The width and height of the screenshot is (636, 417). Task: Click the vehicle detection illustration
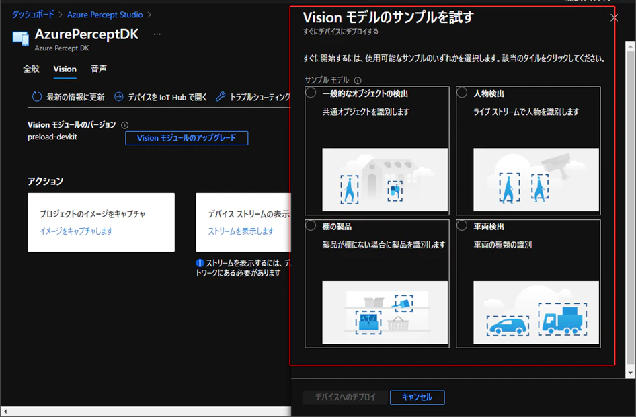coord(536,312)
